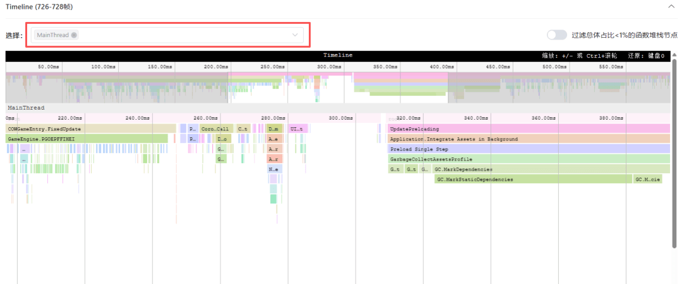This screenshot has width=682, height=284.
Task: Click the MainThread row header label
Action: pos(26,108)
